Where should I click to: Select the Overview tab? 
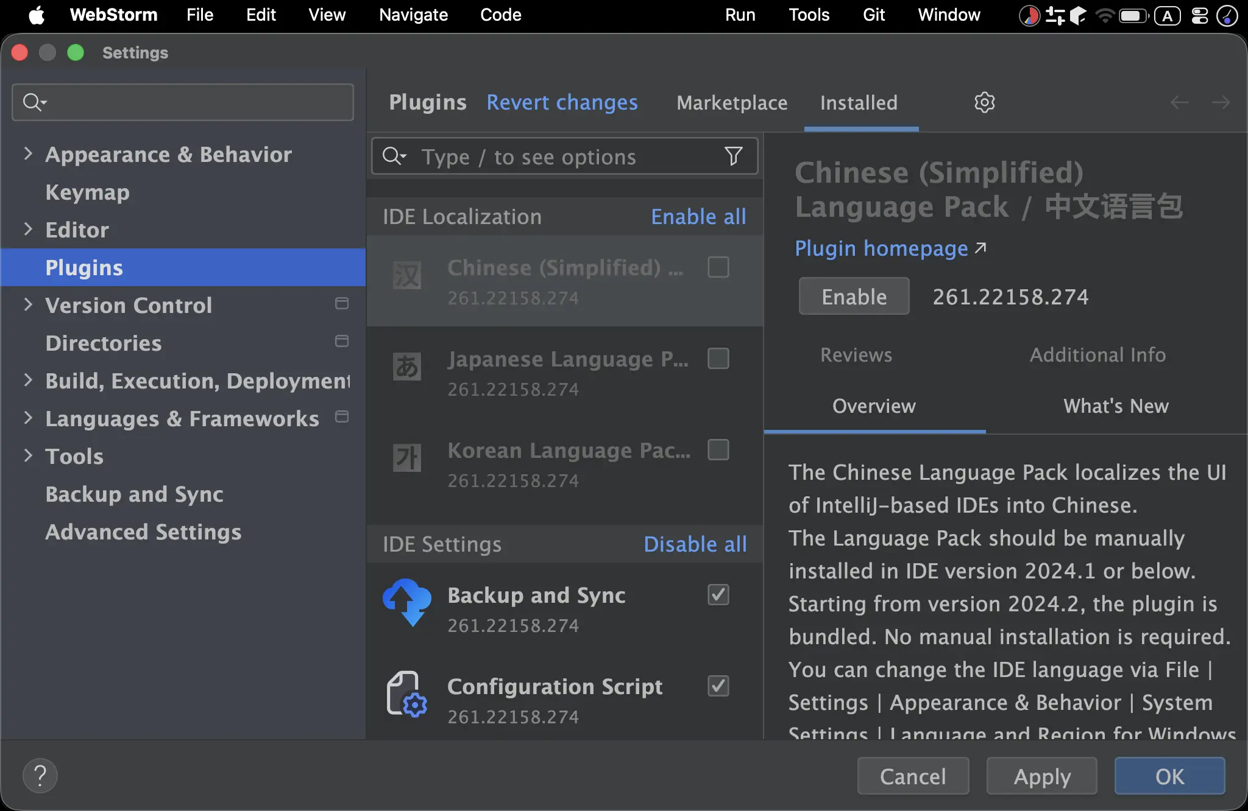coord(874,405)
